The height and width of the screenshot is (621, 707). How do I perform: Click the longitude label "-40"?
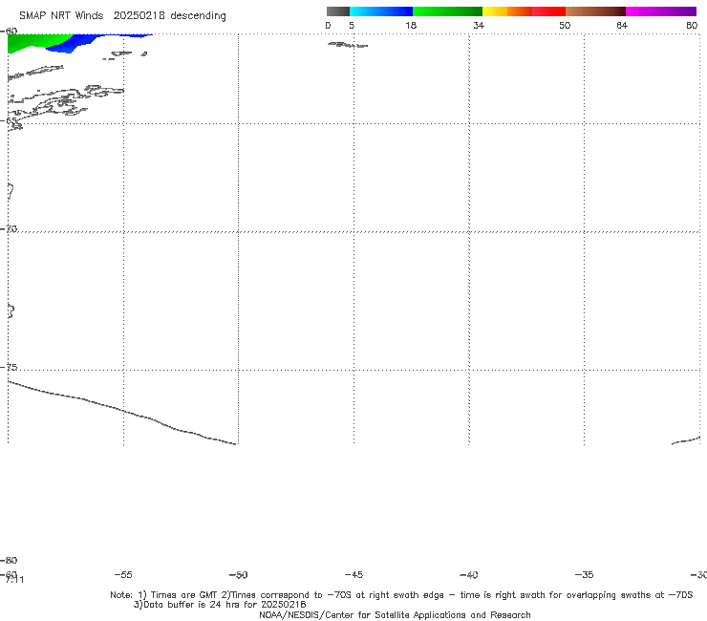tap(469, 574)
